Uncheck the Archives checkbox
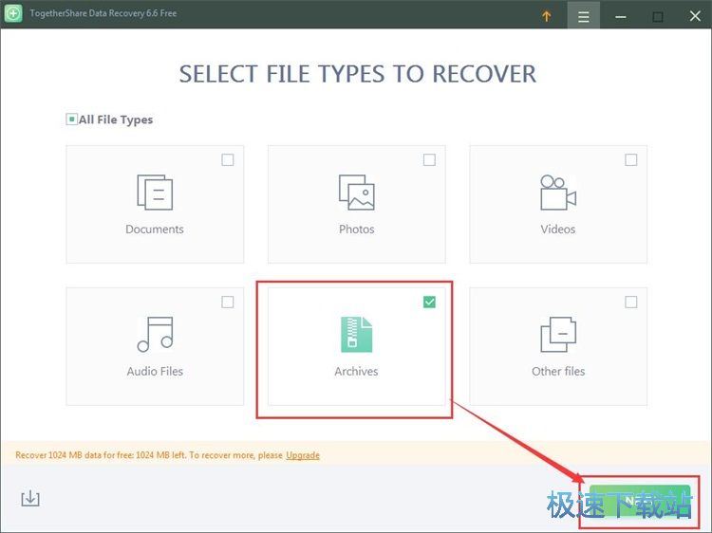Screen dimensions: 712x533 point(429,303)
